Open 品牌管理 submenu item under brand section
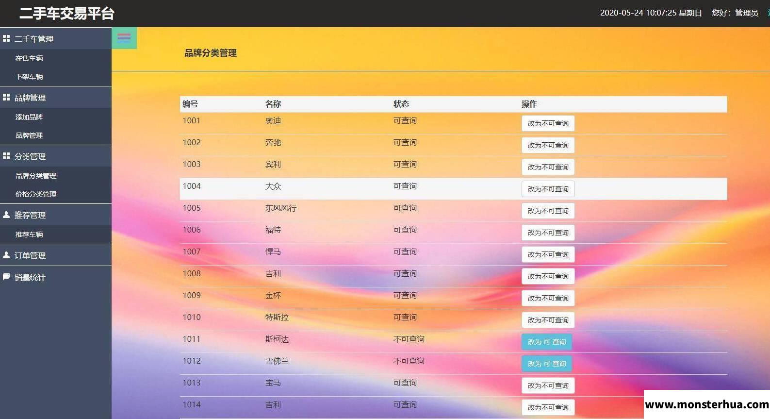Viewport: 770px width, 419px height. tap(29, 135)
